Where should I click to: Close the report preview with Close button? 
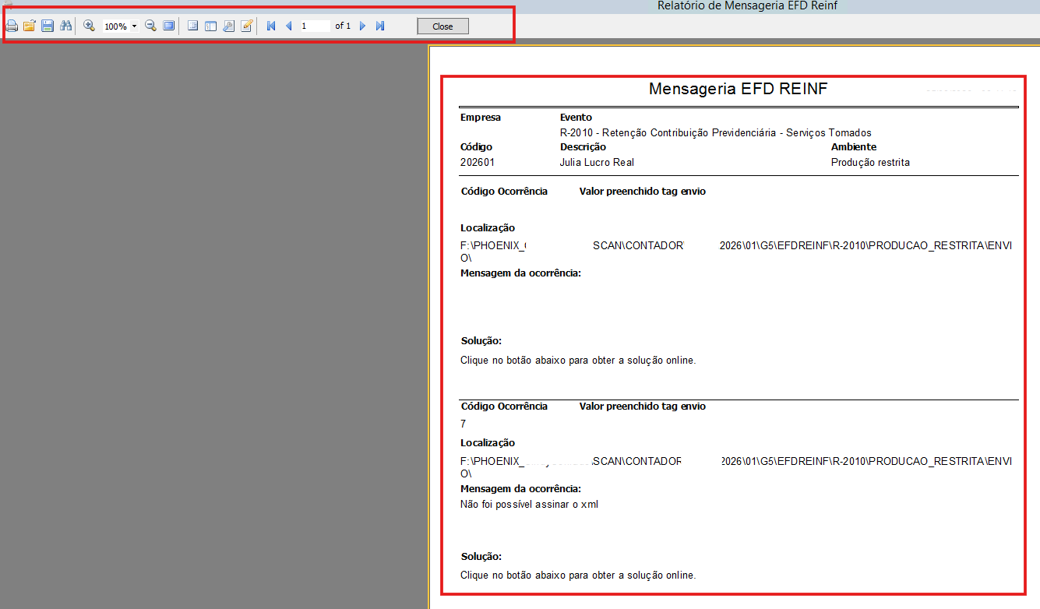click(442, 26)
